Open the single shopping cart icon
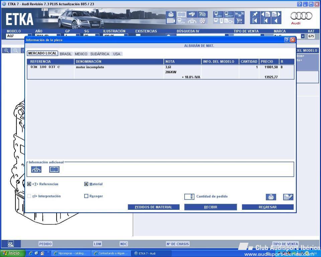This screenshot has height=257, width=321. (239, 21)
